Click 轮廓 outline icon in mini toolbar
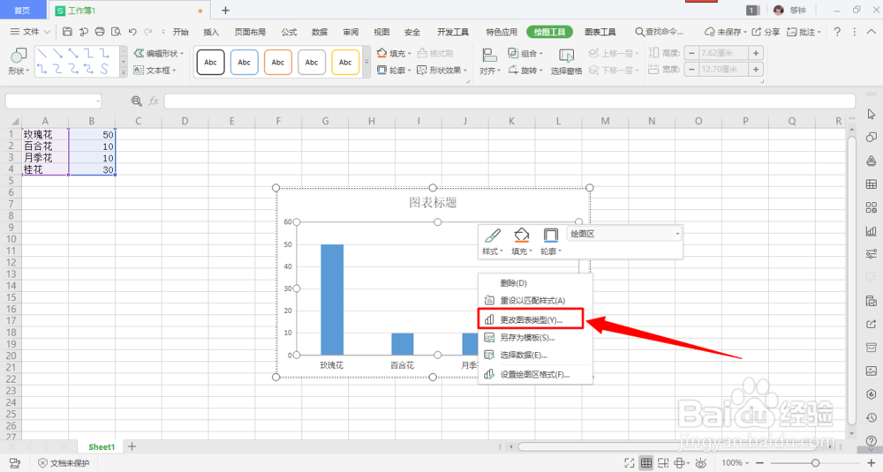The width and height of the screenshot is (883, 472). pyautogui.click(x=551, y=242)
